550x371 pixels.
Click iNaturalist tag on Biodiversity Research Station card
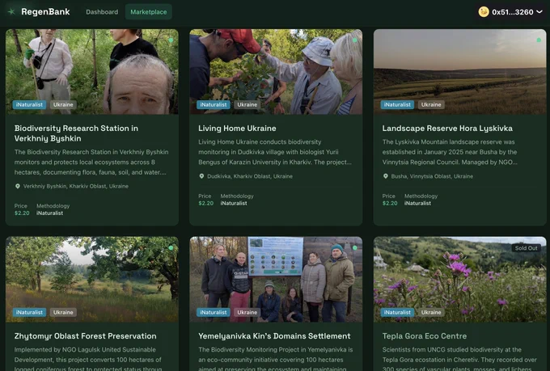click(x=29, y=104)
